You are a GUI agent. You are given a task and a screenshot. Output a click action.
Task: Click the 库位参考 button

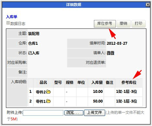(105, 24)
